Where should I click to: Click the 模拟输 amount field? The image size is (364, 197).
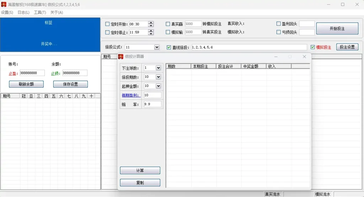coord(193,32)
